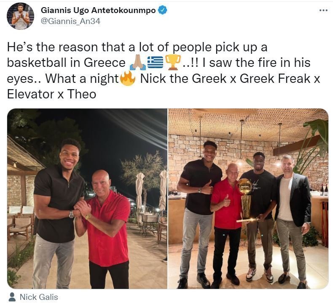Open the Giannis Ugo Antetokounmpo display name
Image resolution: width=333 pixels, height=307 pixels.
coord(98,10)
